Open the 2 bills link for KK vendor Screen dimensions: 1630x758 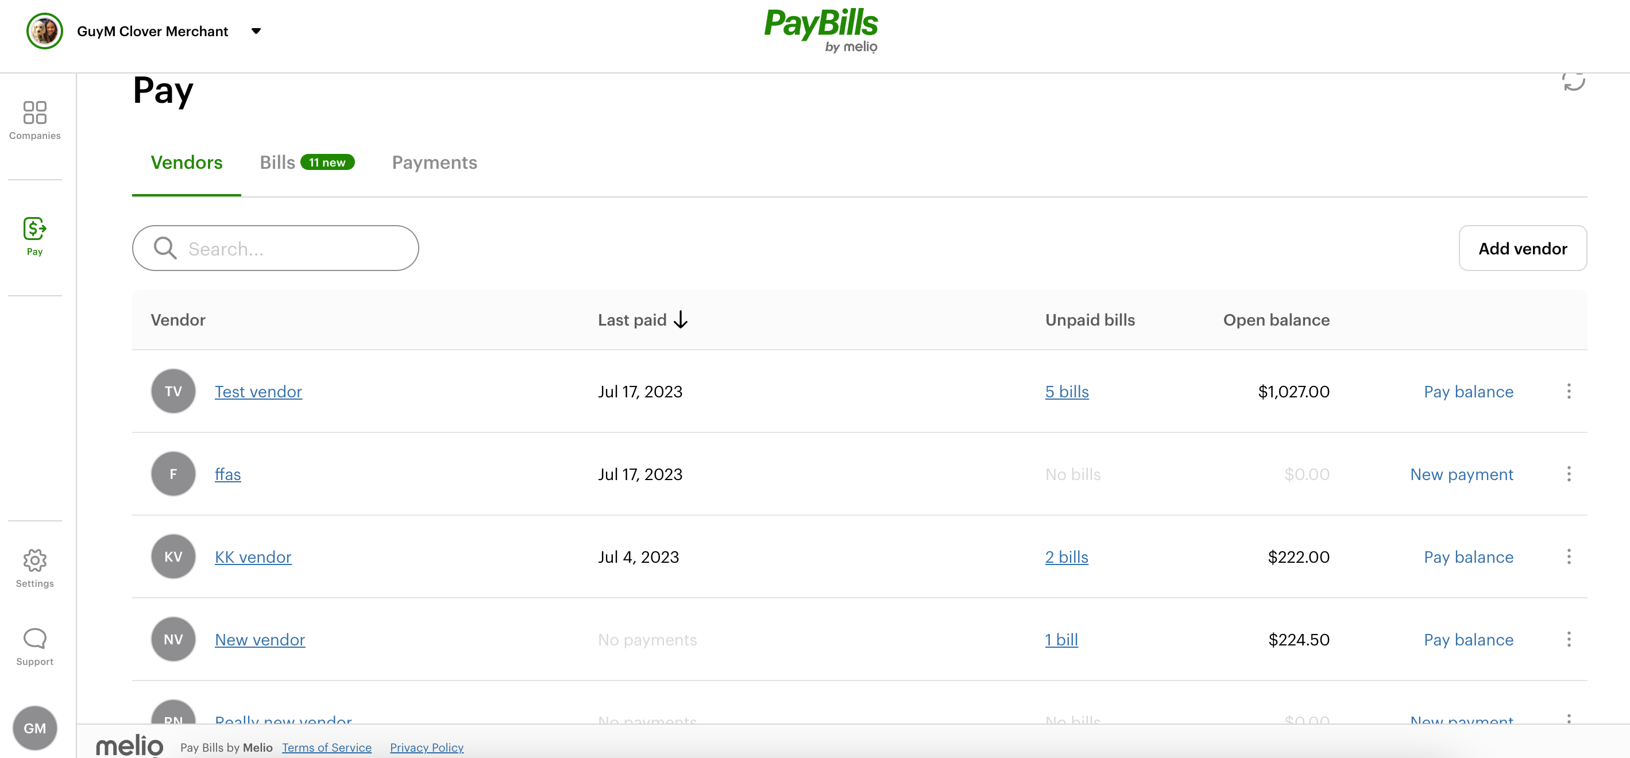tap(1066, 557)
